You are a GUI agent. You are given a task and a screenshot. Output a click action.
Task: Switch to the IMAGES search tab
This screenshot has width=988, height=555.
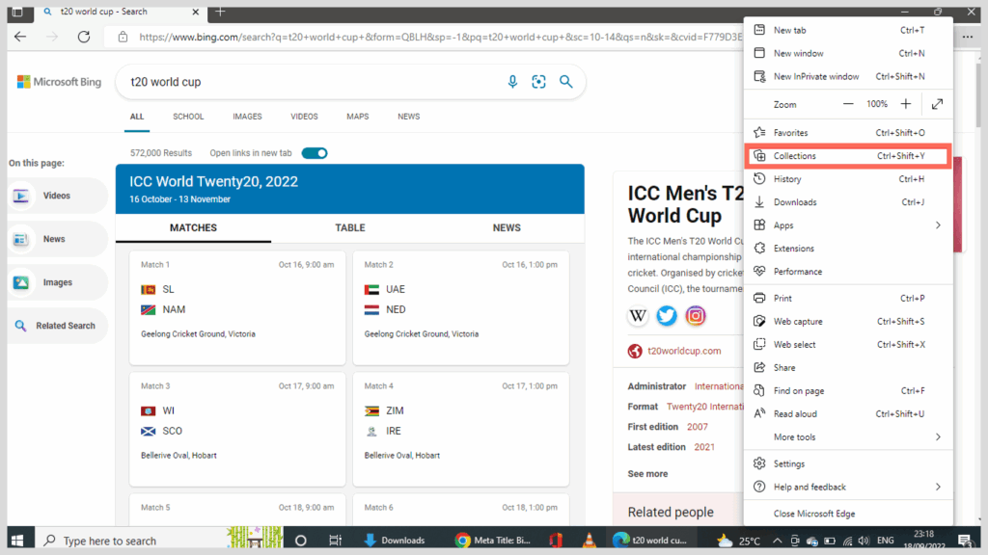click(x=247, y=117)
